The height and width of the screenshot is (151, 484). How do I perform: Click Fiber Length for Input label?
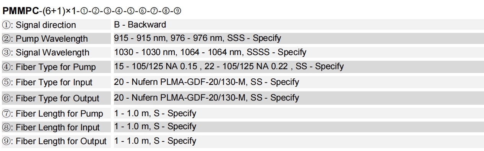[x=51, y=127]
